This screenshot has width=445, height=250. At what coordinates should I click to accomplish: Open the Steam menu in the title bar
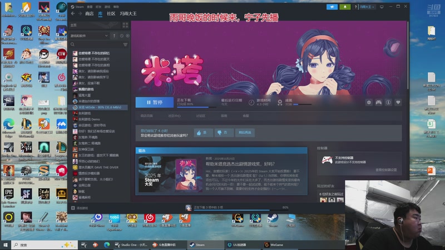(77, 7)
